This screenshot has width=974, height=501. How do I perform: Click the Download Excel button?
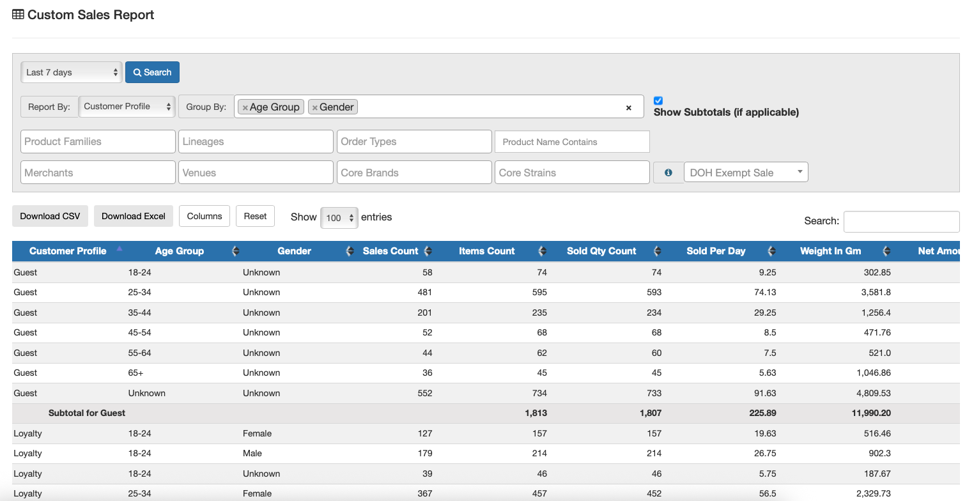(134, 216)
